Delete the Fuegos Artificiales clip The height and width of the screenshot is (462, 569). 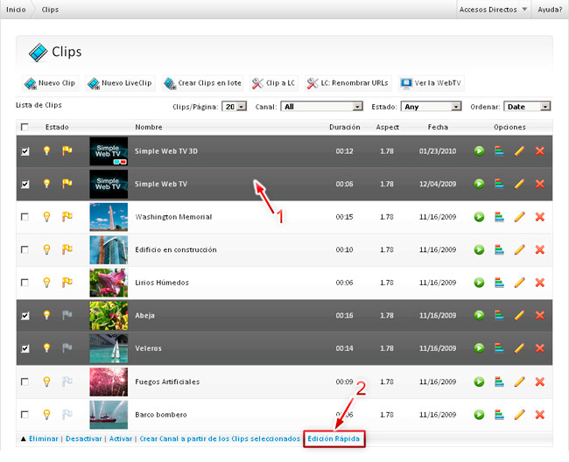539,381
